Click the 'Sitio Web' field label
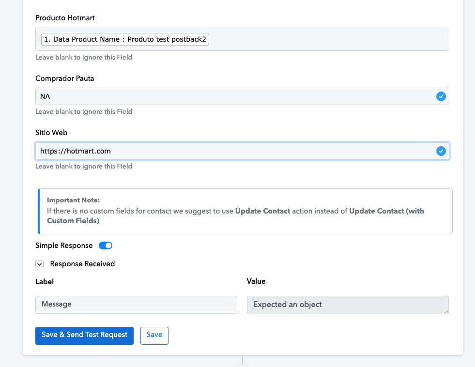The height and width of the screenshot is (367, 475). (51, 133)
